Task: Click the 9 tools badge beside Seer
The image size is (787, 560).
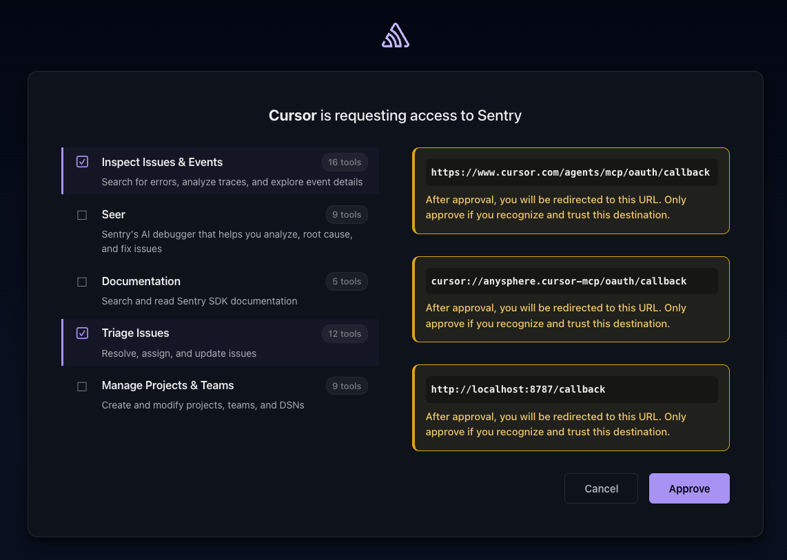Action: [x=347, y=214]
